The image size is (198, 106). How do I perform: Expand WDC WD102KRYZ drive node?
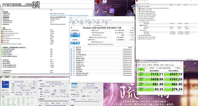138,15
